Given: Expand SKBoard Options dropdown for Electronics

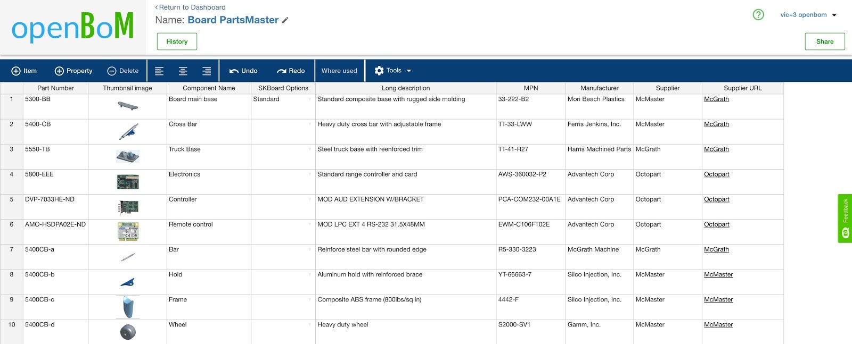Looking at the screenshot, I should coord(310,174).
